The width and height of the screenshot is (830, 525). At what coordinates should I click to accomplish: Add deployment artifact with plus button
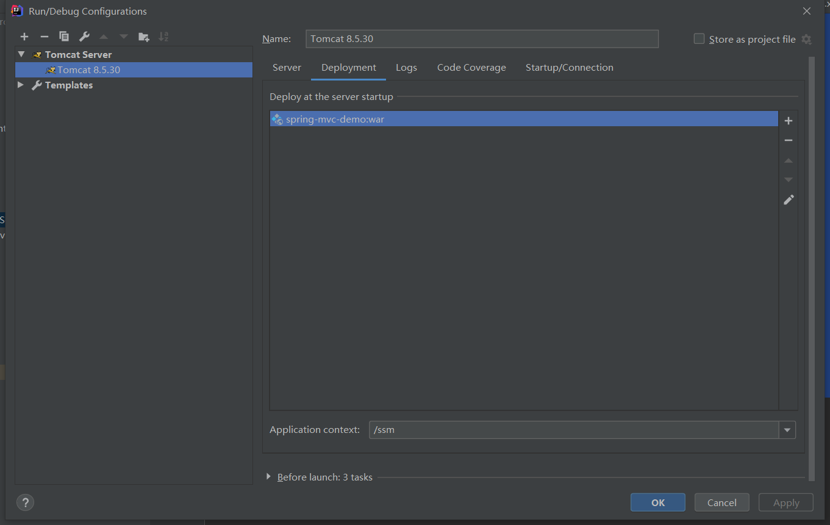click(x=789, y=121)
